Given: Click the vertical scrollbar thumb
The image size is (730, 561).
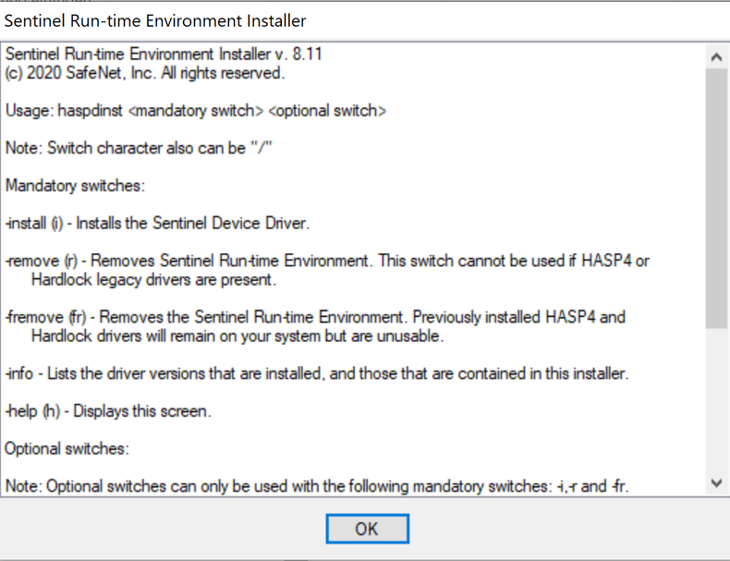Looking at the screenshot, I should tap(716, 199).
